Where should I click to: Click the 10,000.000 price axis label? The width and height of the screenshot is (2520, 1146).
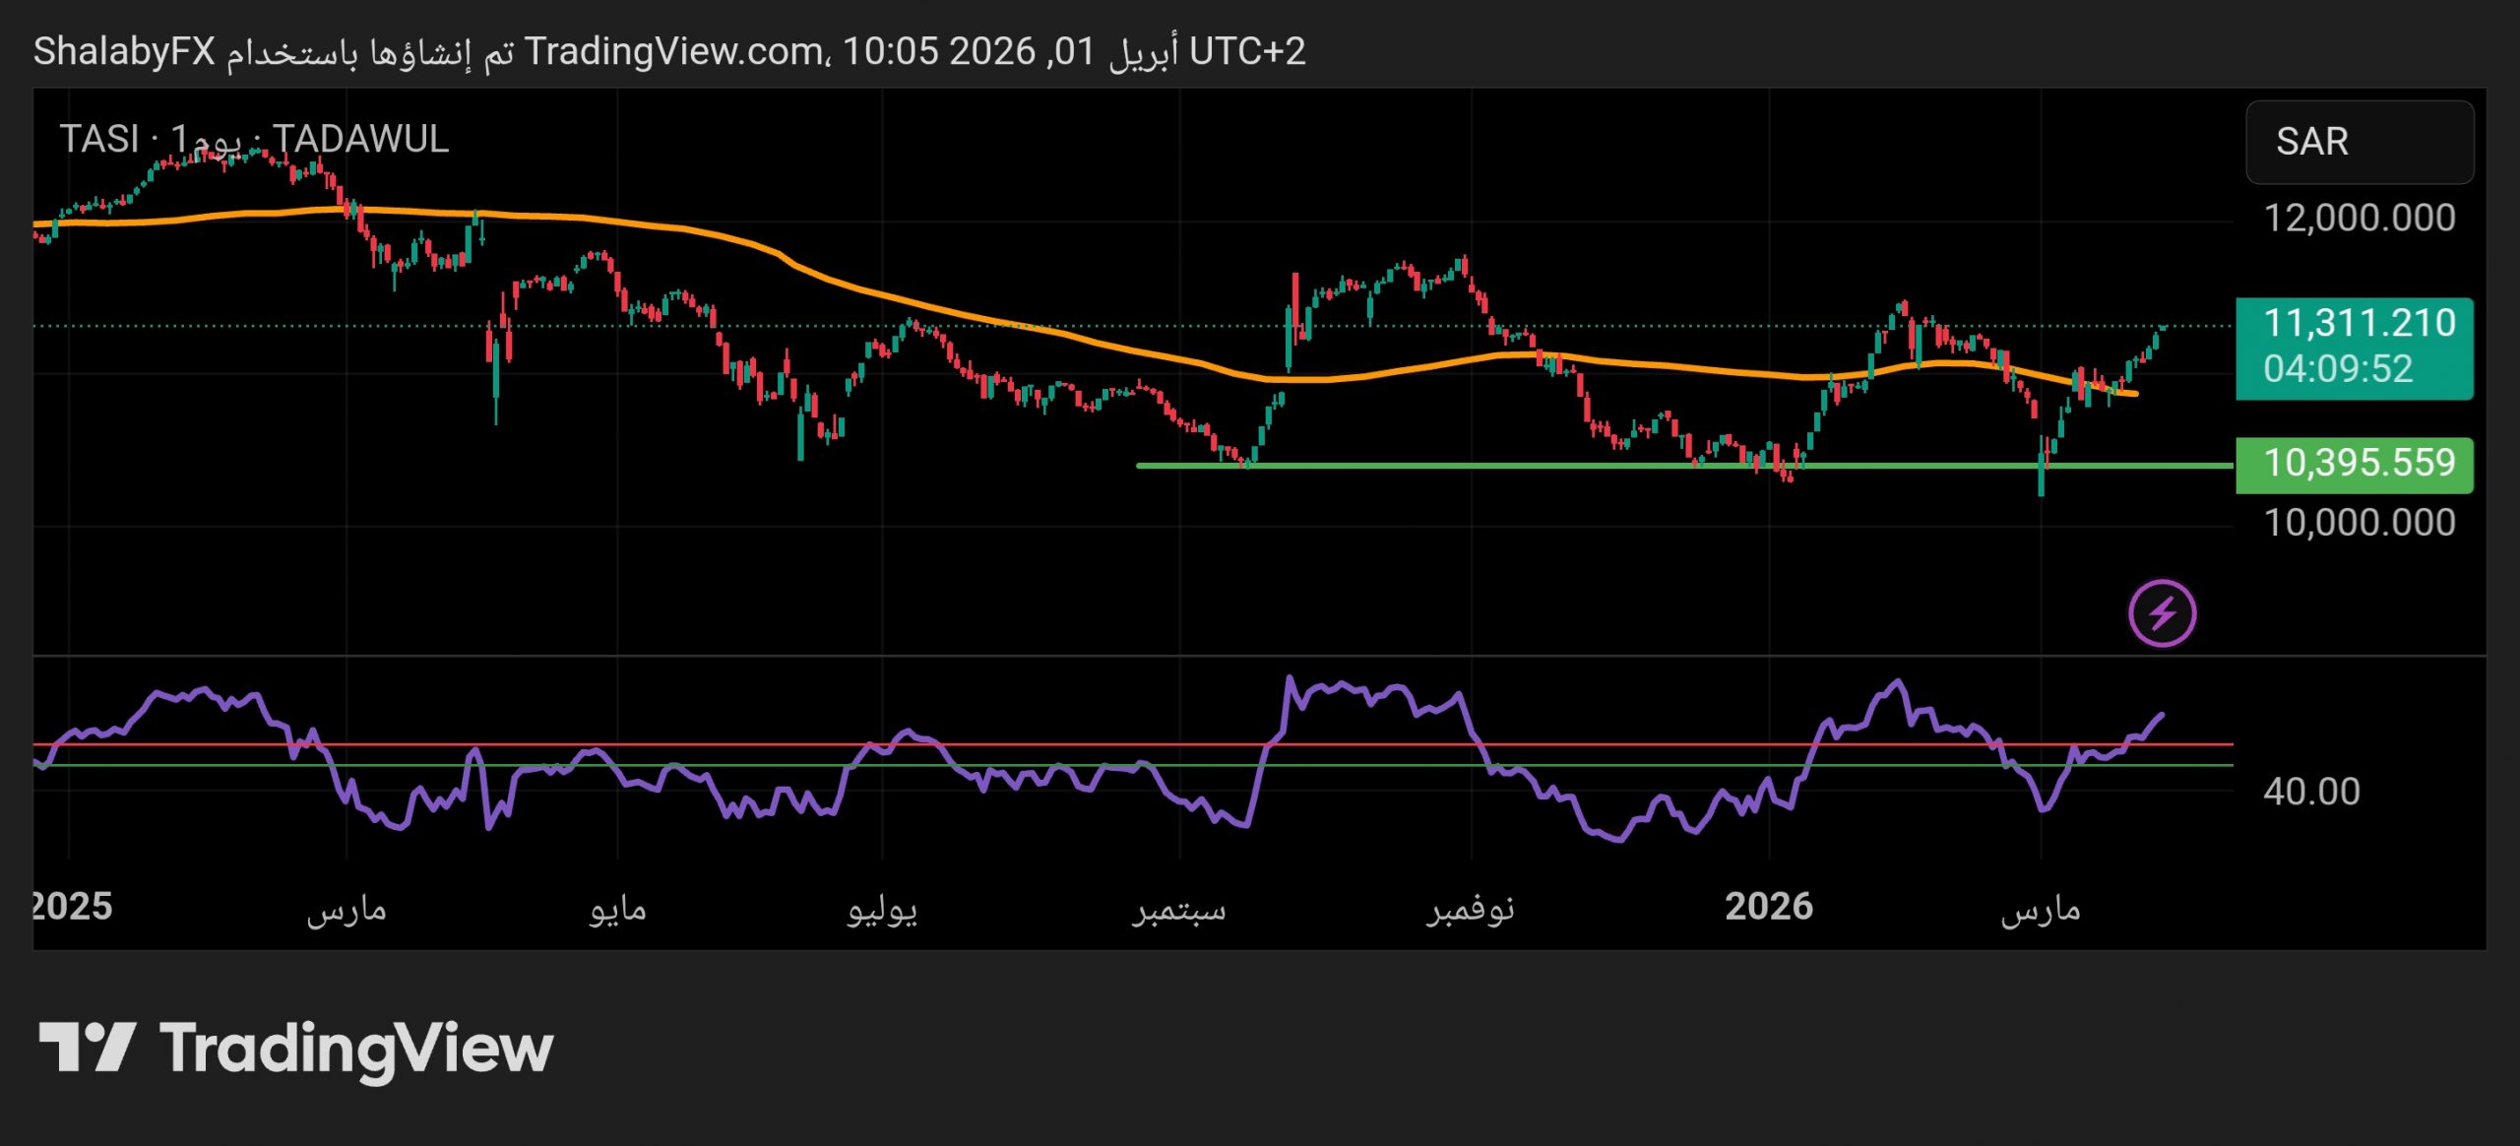[x=2359, y=522]
